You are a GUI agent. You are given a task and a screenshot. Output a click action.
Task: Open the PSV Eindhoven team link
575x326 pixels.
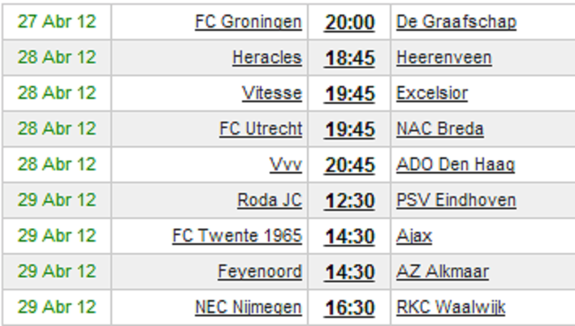[456, 200]
